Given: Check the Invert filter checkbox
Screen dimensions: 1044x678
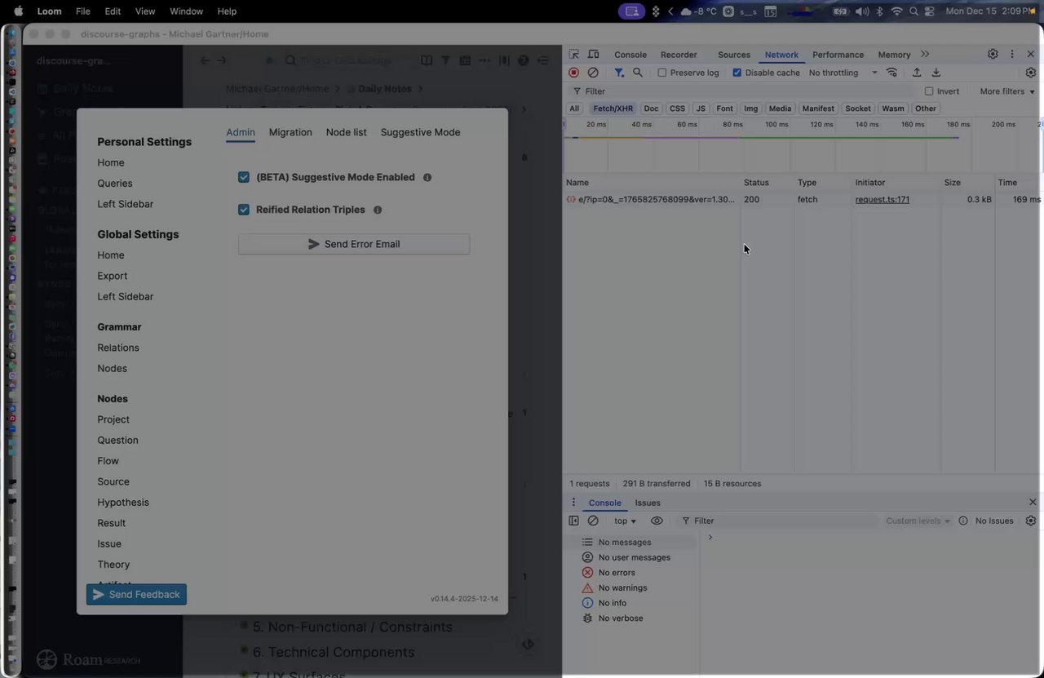Looking at the screenshot, I should coord(929,91).
